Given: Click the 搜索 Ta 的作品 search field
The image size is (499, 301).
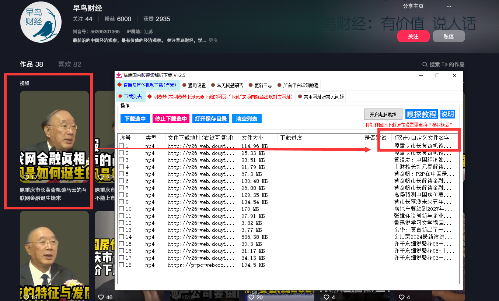Looking at the screenshot, I should point(443,64).
